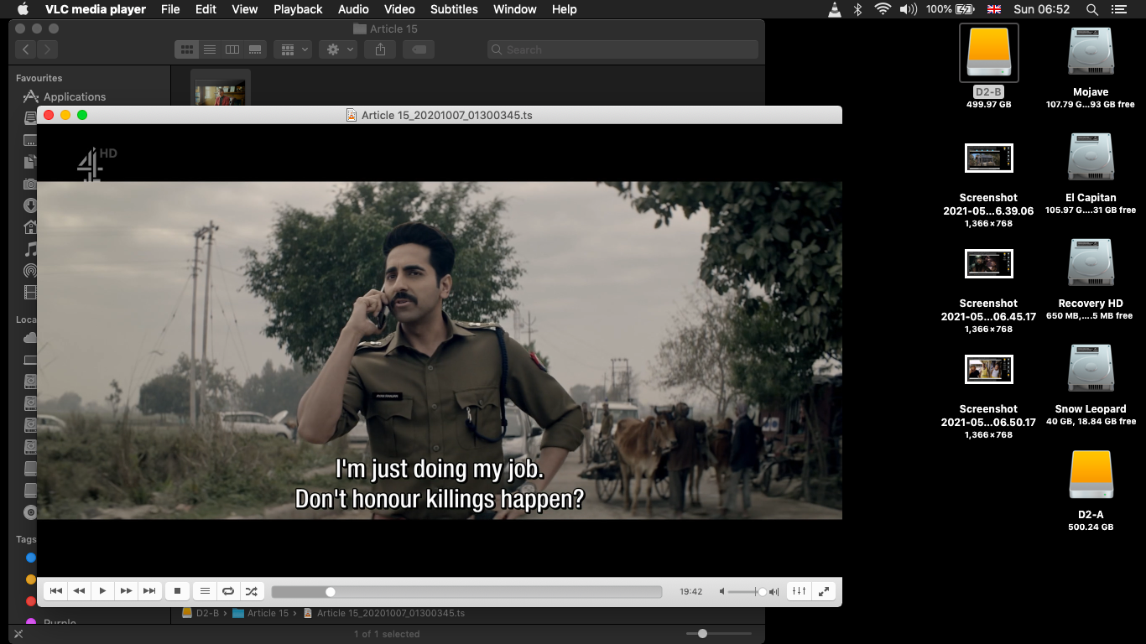Click Finder back navigation button
The height and width of the screenshot is (644, 1146).
(x=26, y=49)
